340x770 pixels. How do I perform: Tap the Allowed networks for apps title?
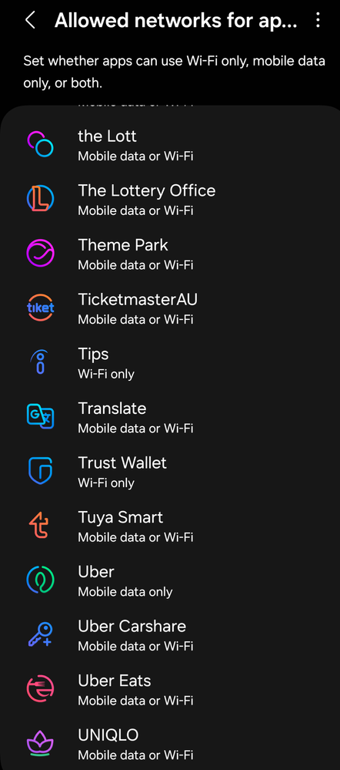point(175,21)
